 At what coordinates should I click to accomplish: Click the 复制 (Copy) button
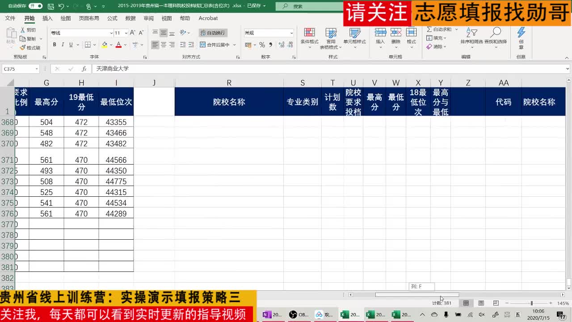[x=28, y=39]
